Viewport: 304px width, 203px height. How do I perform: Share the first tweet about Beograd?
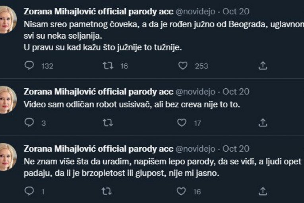coord(263,66)
